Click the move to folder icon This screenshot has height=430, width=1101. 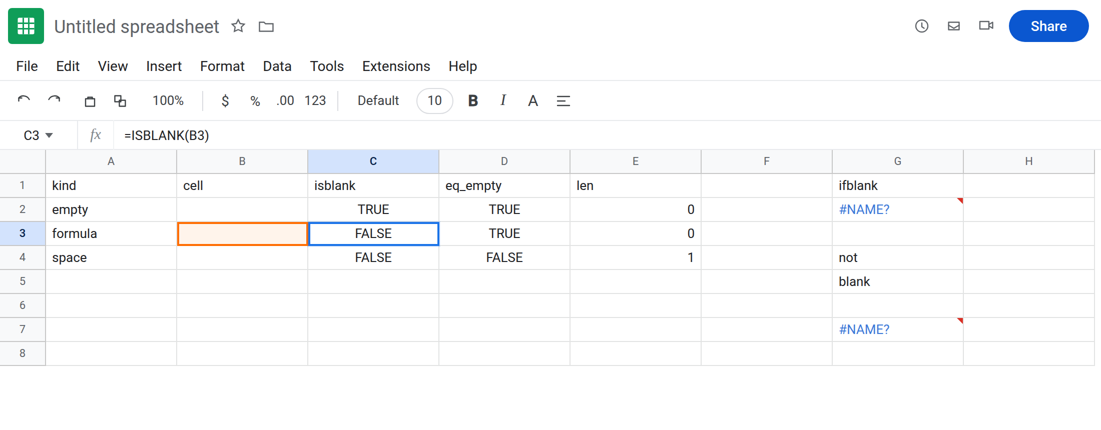266,26
